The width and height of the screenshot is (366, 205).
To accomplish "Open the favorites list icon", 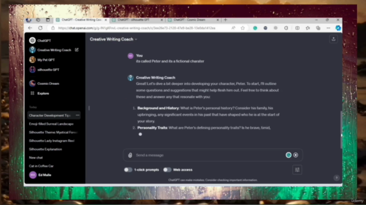I will point(308,28).
